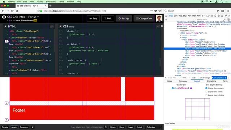Enable Display area names
The image size is (231, 130).
click(x=206, y=92)
